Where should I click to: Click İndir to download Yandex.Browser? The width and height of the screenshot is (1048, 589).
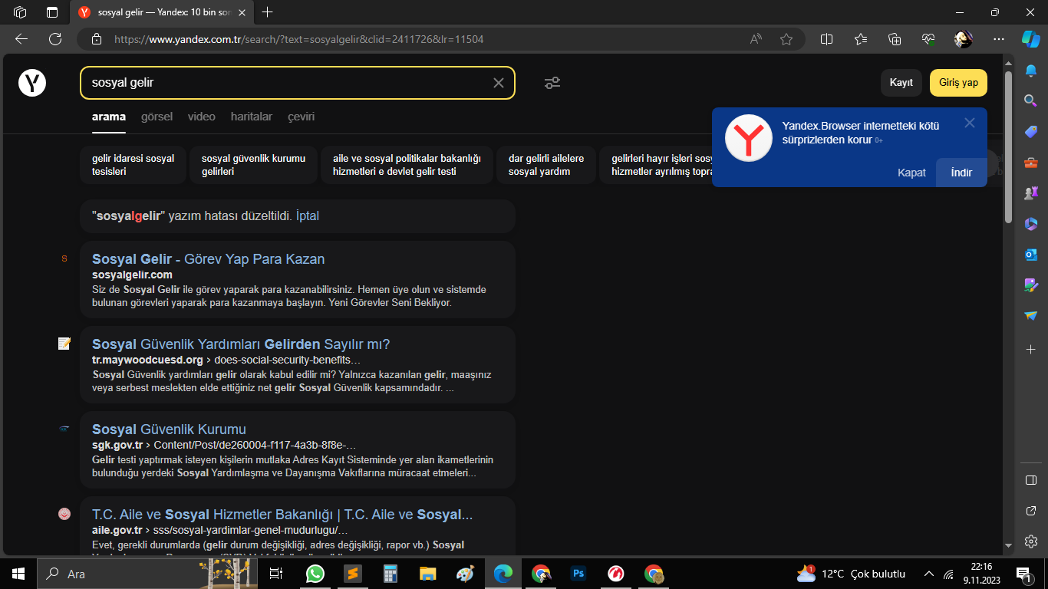click(x=961, y=173)
